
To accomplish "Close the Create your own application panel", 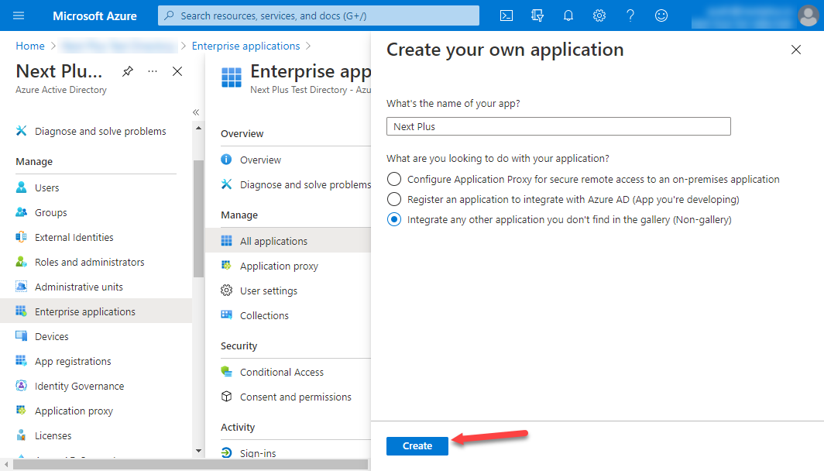I will click(795, 50).
